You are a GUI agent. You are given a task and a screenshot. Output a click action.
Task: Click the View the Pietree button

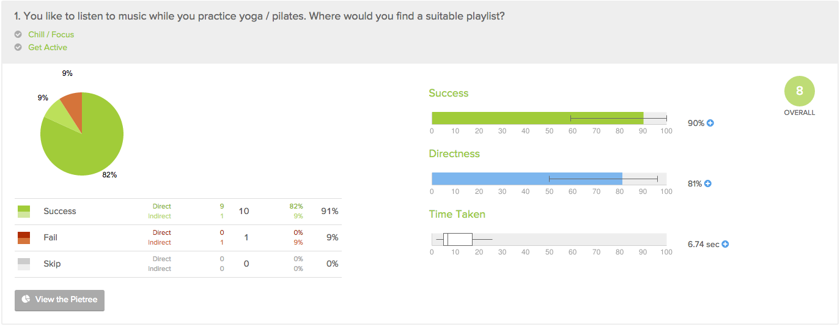point(60,300)
